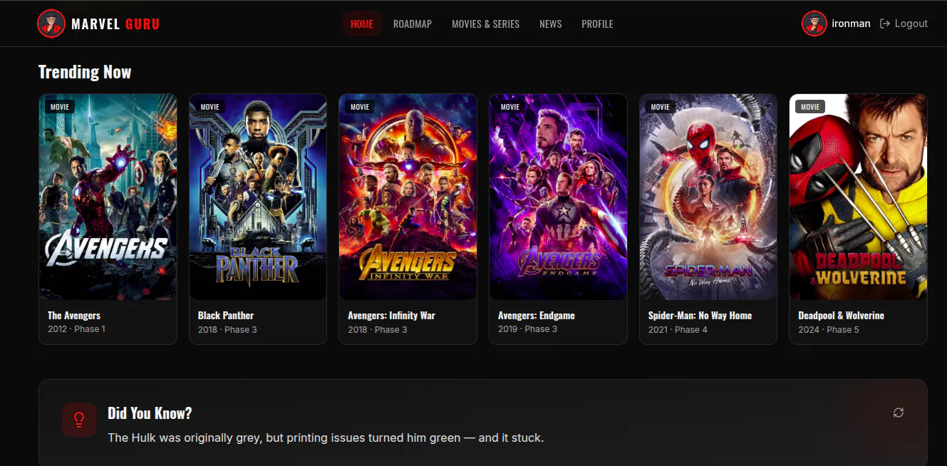Click Deadpool & Wolverine title text
Screen dimensions: 947x466
841,315
